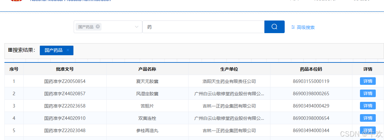This screenshot has height=140, width=384.
Task: Close the 国产药品 results tab
Action: pyautogui.click(x=68, y=50)
